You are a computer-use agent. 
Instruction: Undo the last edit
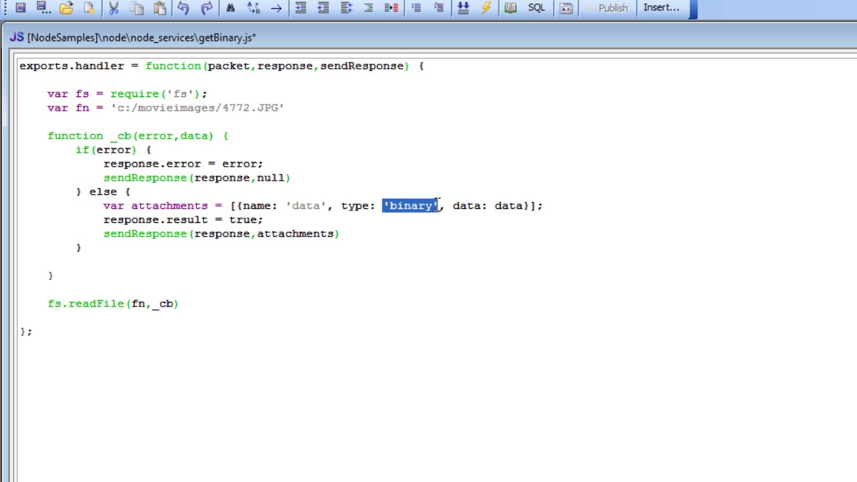point(183,8)
